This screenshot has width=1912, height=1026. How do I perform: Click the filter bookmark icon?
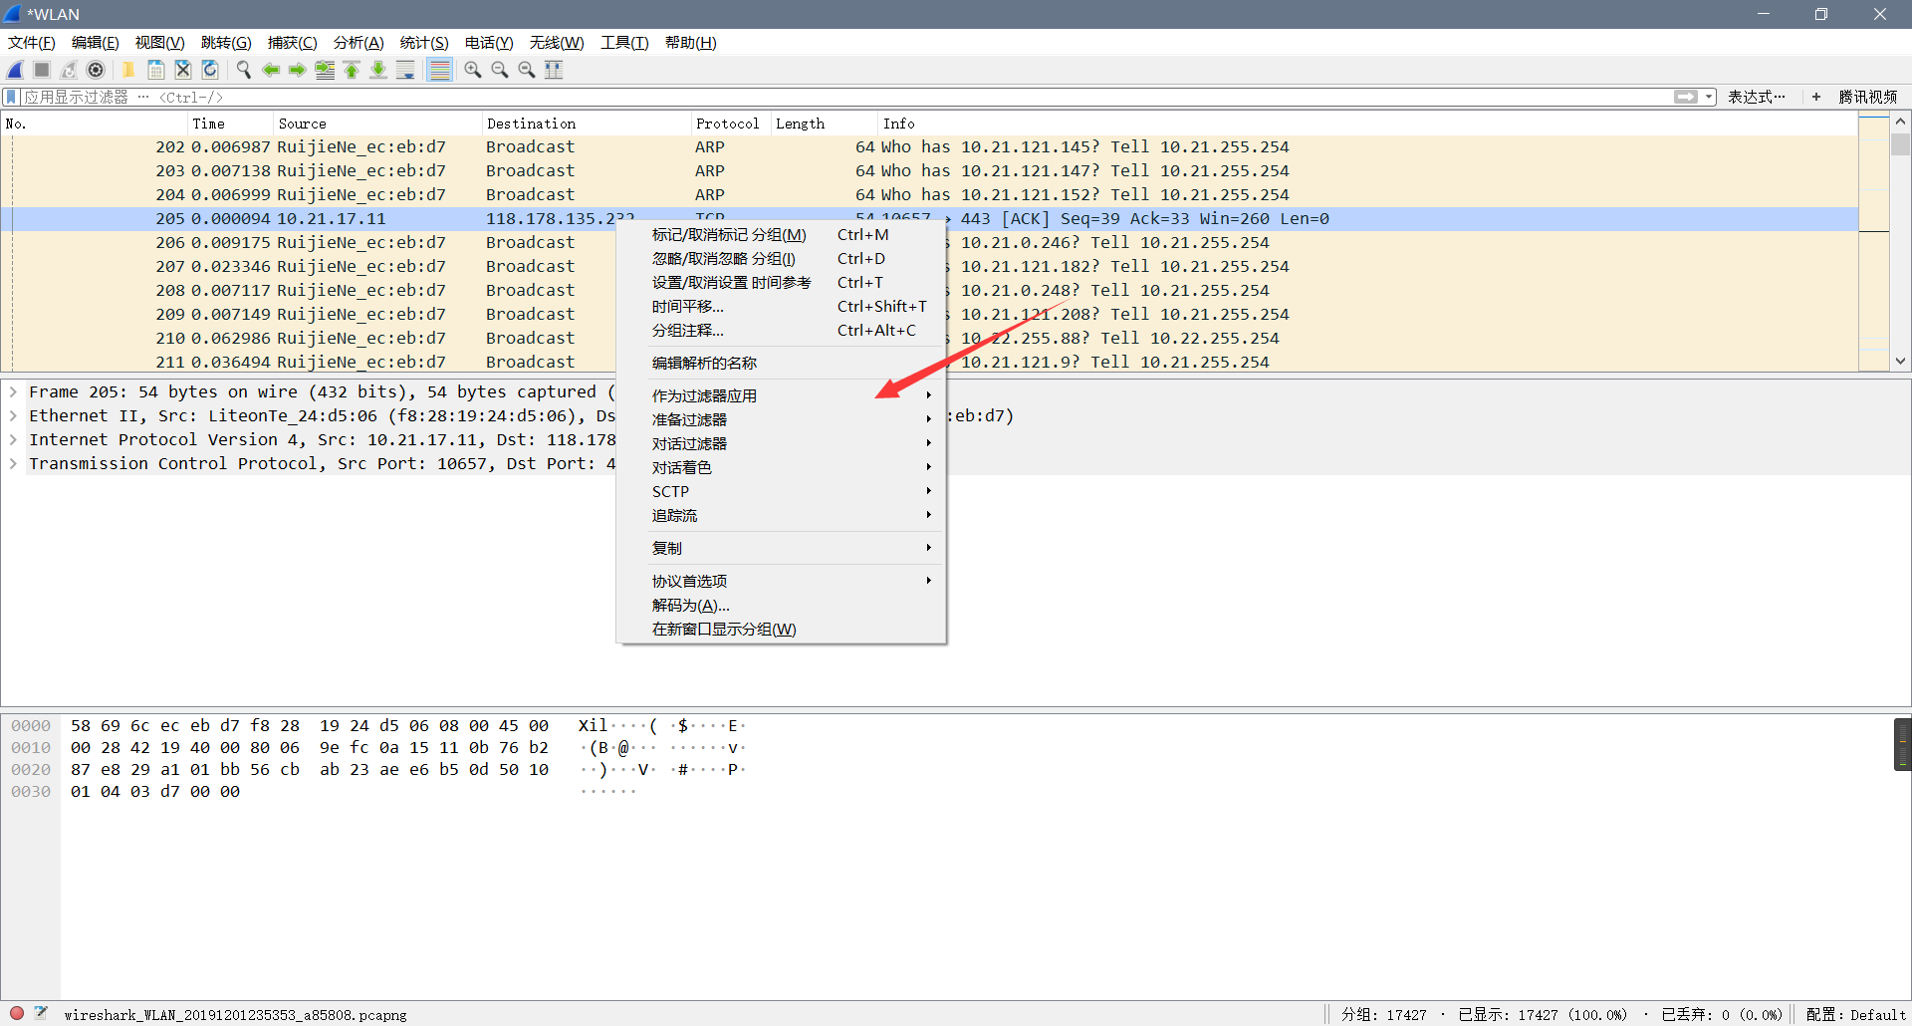[x=11, y=97]
